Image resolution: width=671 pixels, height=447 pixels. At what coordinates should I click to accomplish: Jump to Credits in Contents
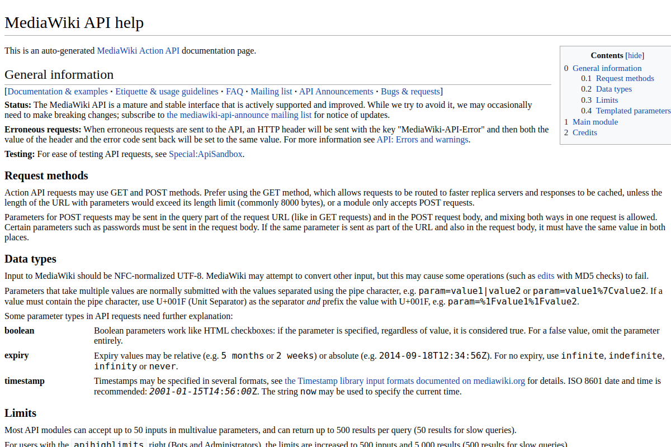point(585,132)
